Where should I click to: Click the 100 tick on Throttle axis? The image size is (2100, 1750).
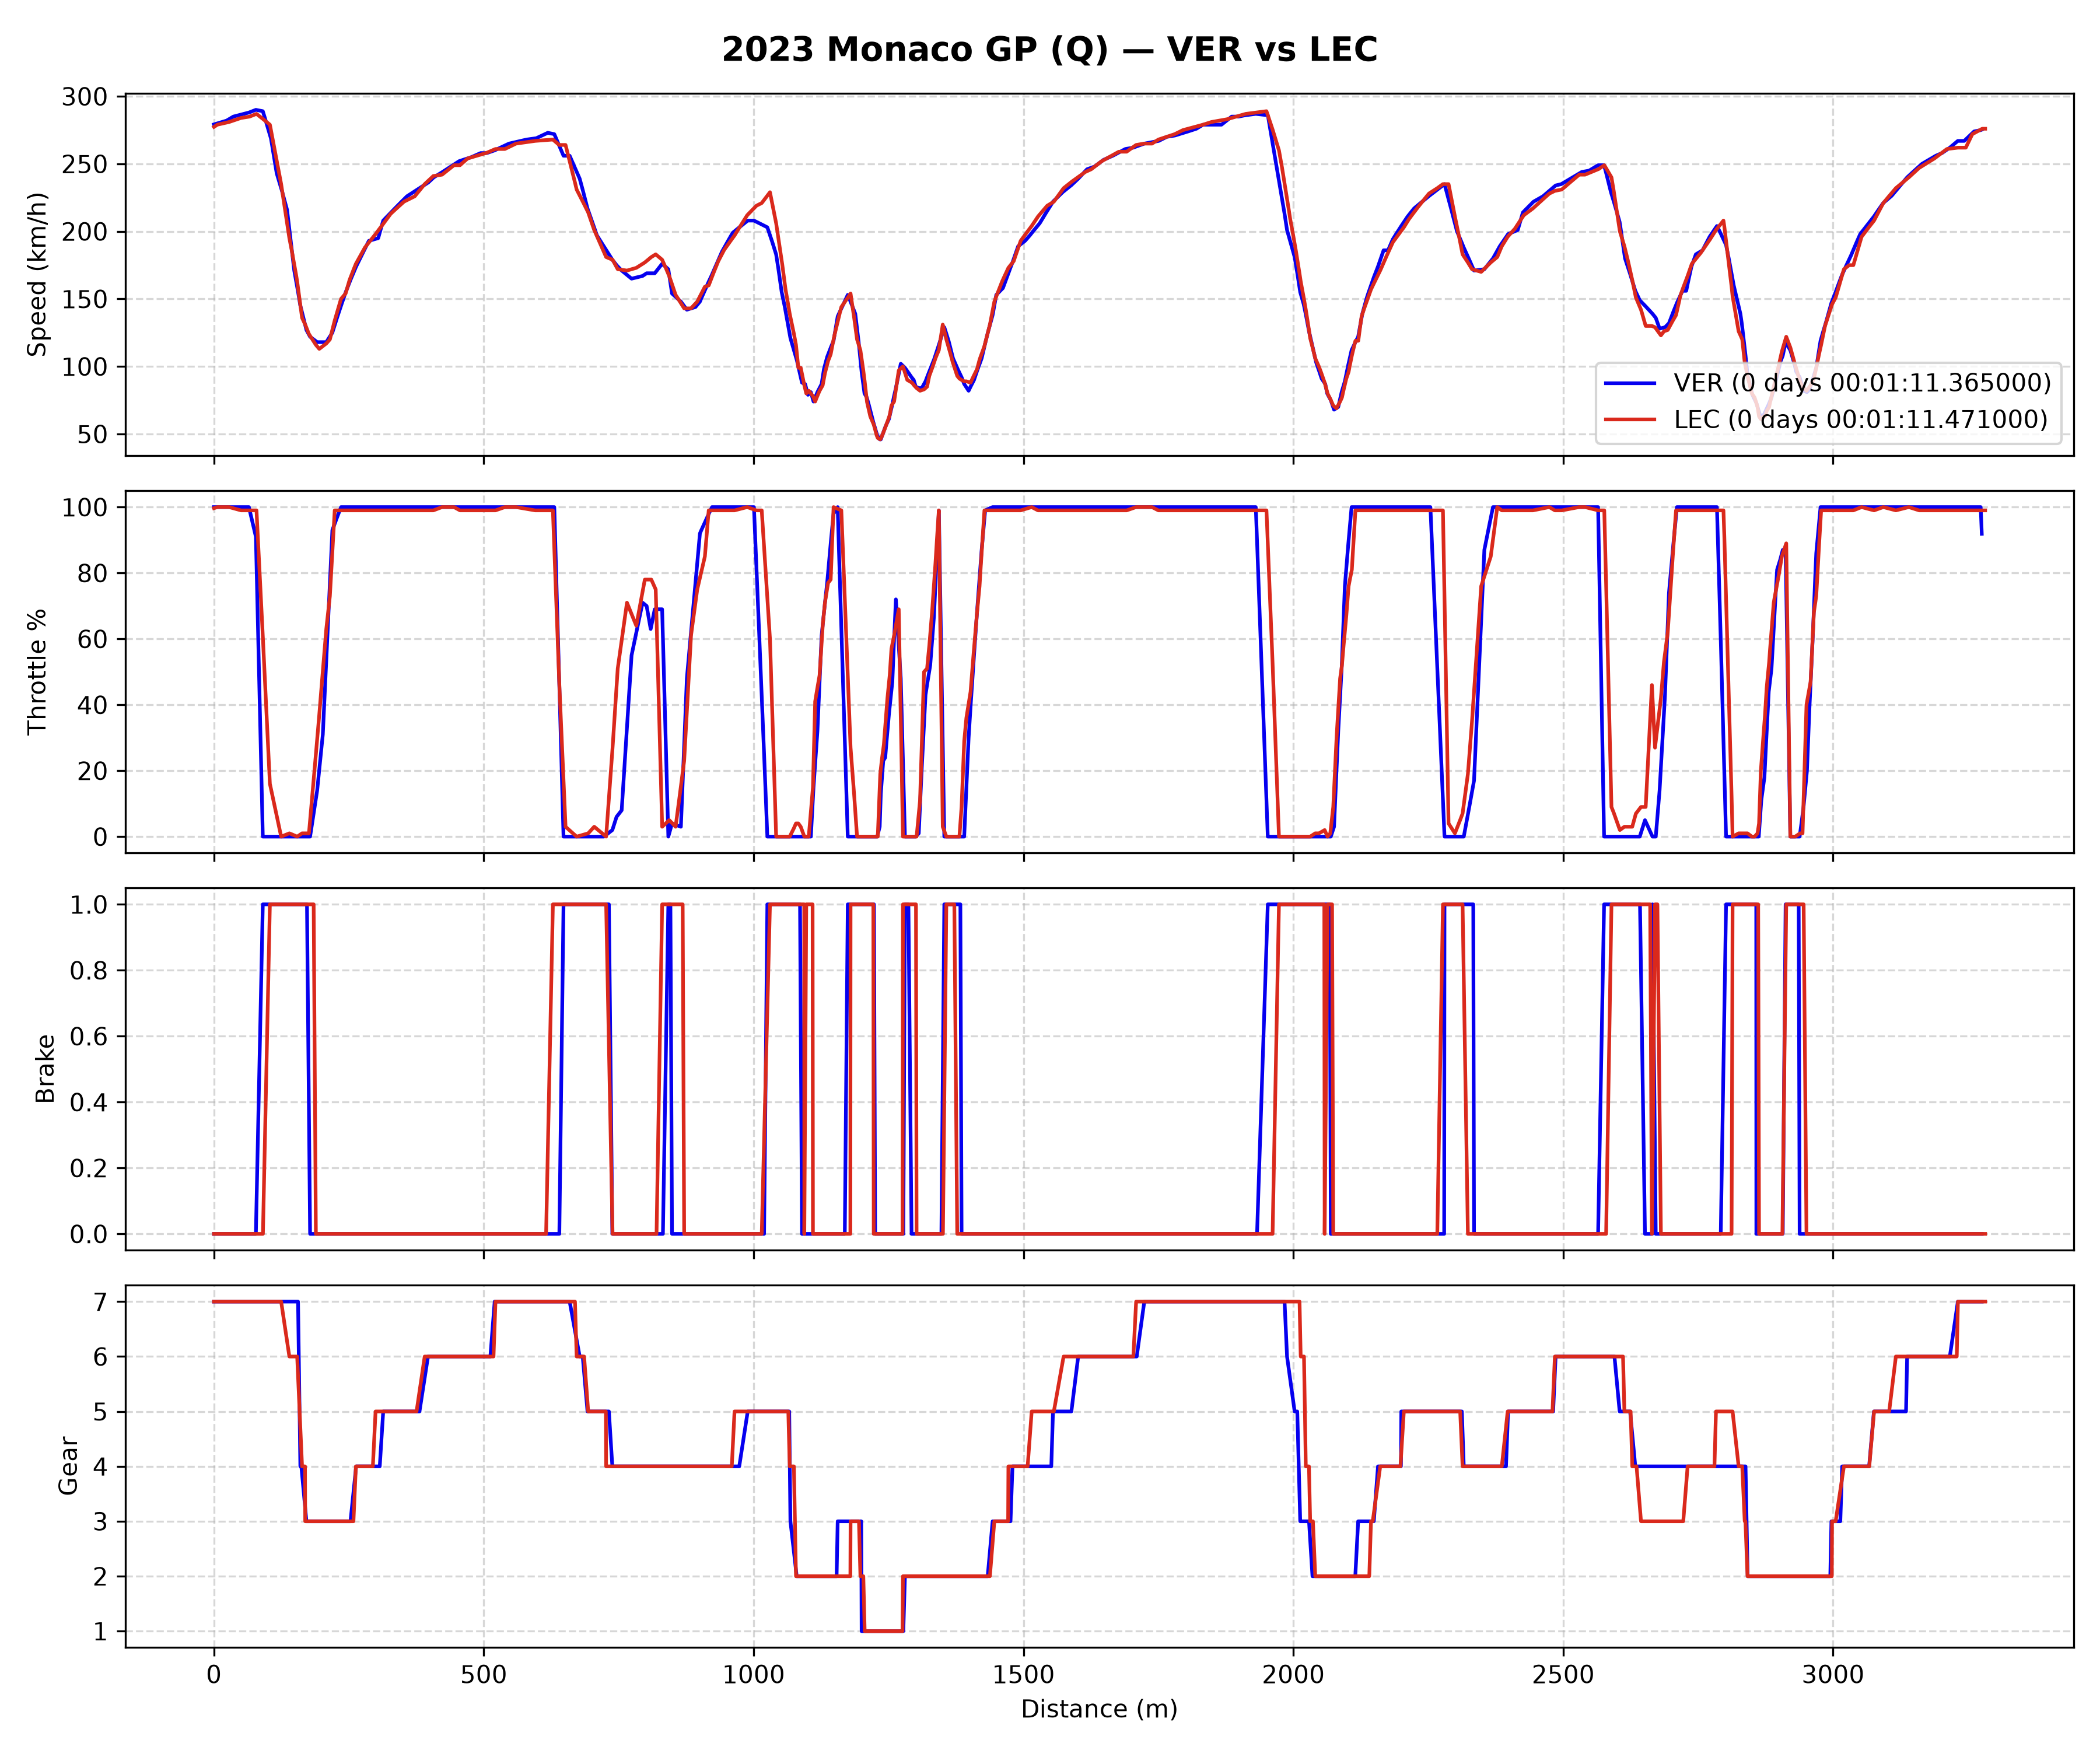(x=85, y=508)
